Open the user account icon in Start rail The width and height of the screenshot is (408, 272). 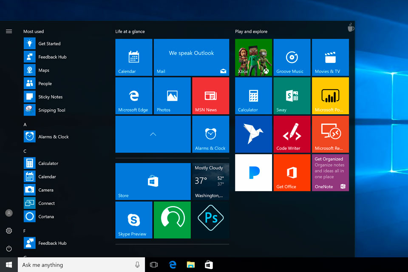9,213
